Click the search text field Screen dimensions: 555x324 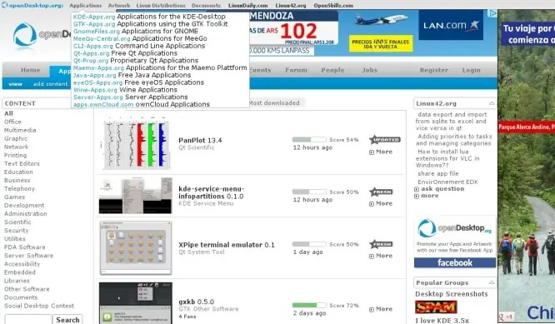tap(28, 320)
